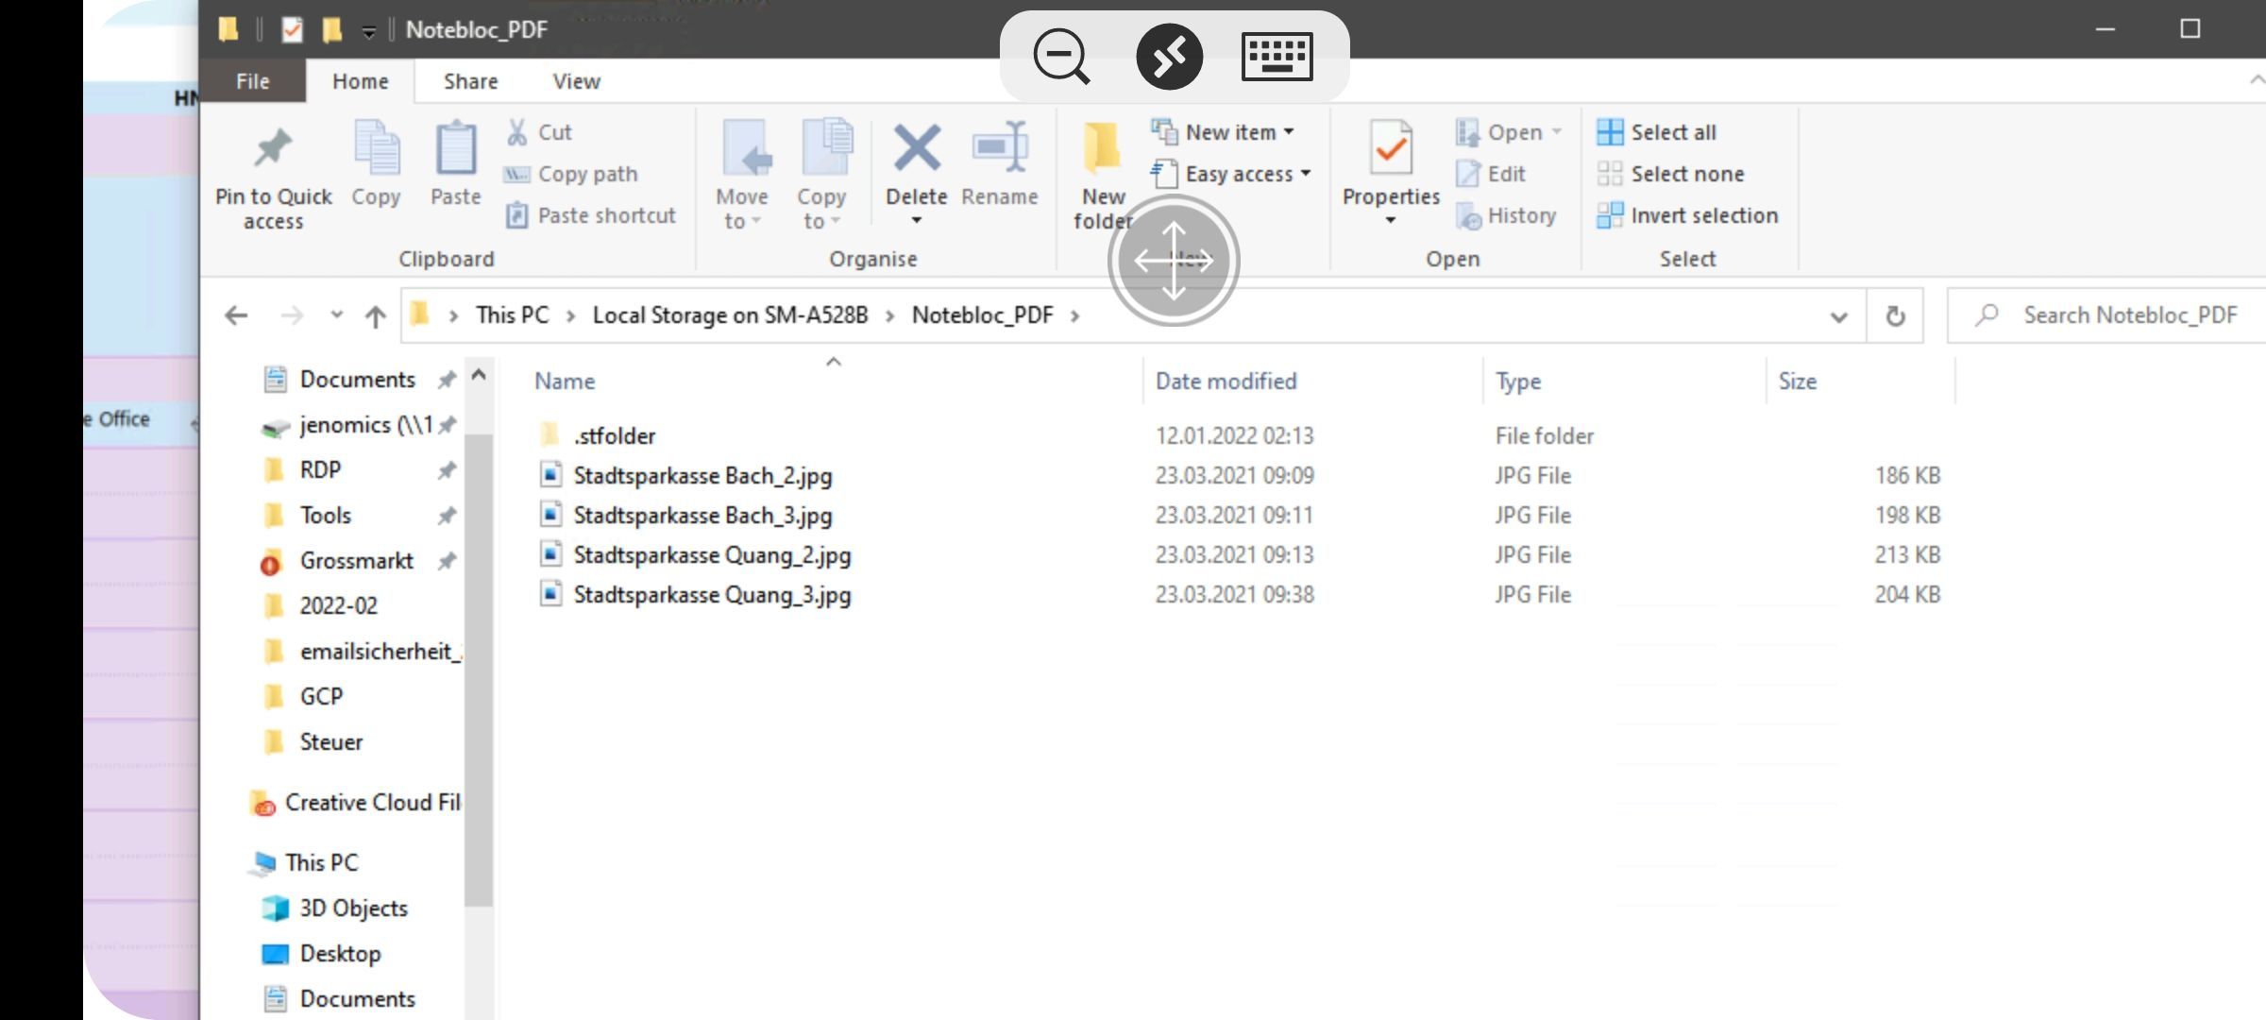Create a New folder from the ribbon
This screenshot has height=1020, width=2266.
pyautogui.click(x=1102, y=175)
